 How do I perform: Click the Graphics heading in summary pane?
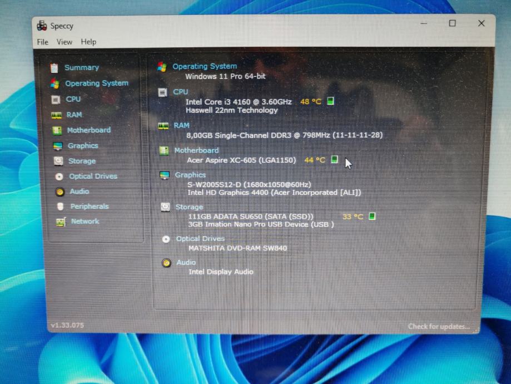tap(190, 175)
